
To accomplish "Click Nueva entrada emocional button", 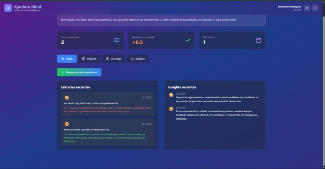I will pyautogui.click(x=79, y=72).
